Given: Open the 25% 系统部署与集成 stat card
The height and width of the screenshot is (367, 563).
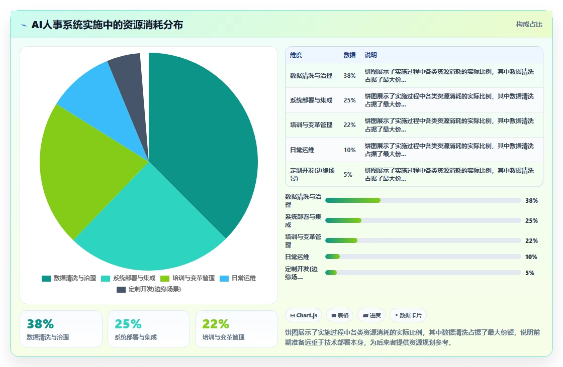Looking at the screenshot, I should 149,329.
